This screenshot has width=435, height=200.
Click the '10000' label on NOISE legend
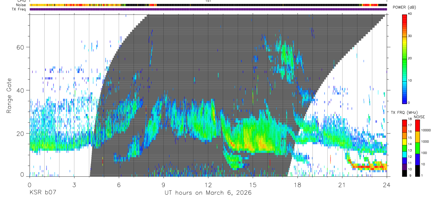[x=426, y=130]
